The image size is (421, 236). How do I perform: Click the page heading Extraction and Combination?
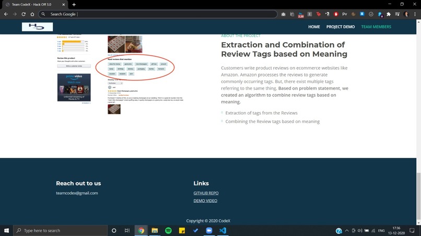click(x=284, y=49)
